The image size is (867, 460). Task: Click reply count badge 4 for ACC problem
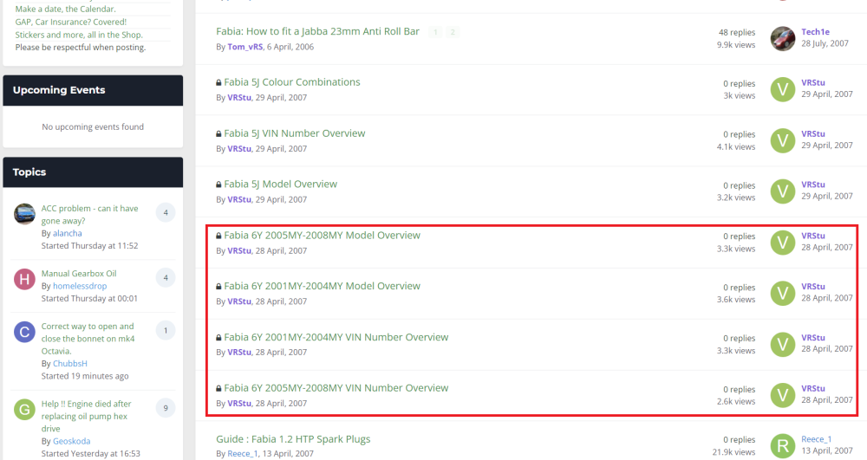[x=166, y=212]
